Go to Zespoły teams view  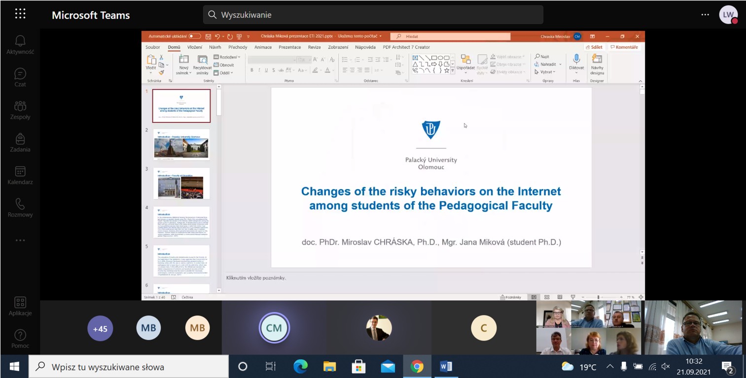coord(20,110)
